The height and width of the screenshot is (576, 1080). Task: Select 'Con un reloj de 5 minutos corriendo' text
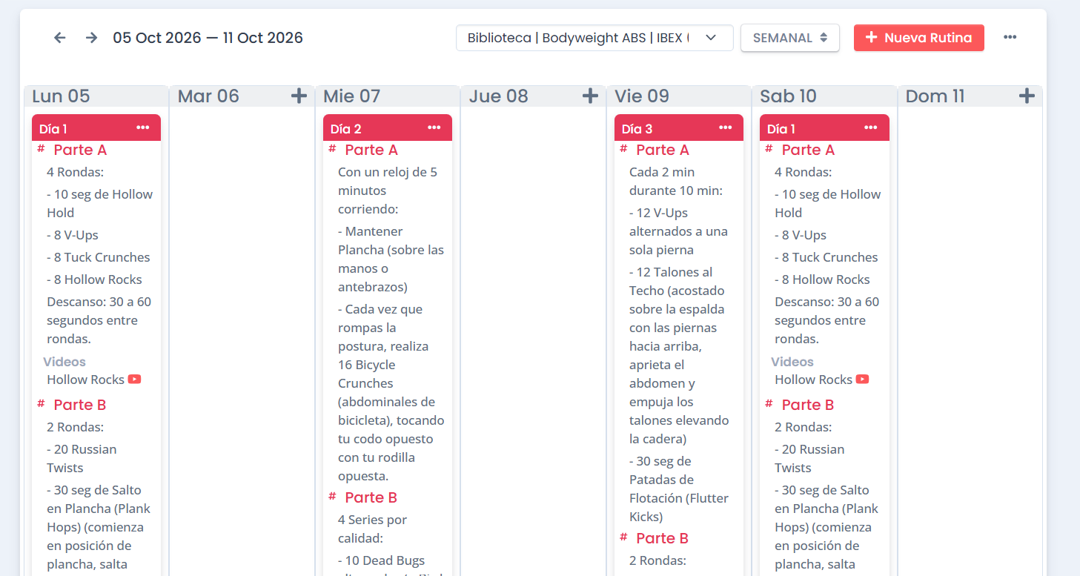click(388, 191)
